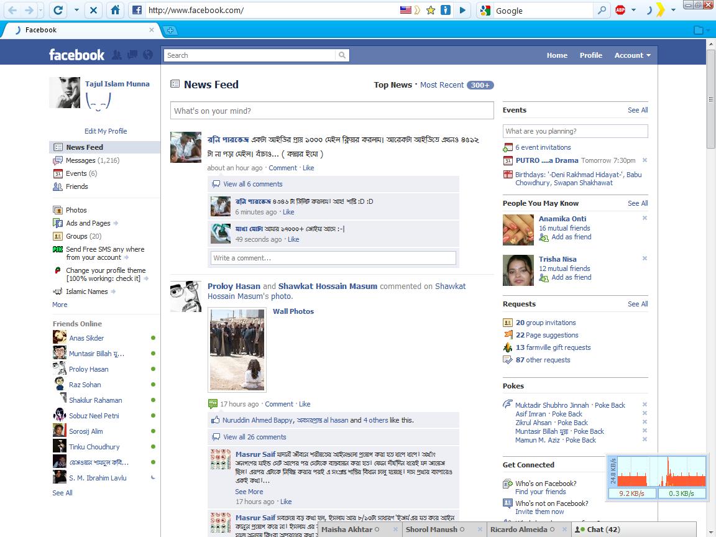
Task: Add Anamika Onti as friend
Action: (x=571, y=237)
